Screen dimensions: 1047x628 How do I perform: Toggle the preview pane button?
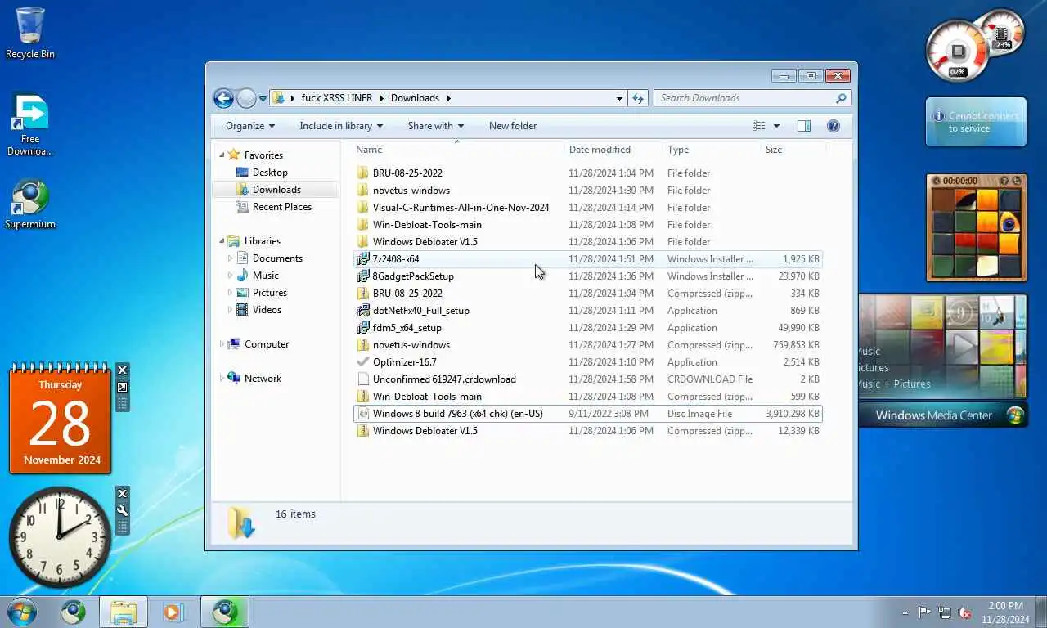[804, 126]
